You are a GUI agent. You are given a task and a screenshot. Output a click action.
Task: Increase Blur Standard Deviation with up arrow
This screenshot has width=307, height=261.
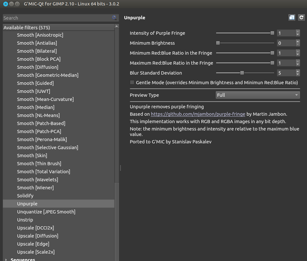click(298, 71)
